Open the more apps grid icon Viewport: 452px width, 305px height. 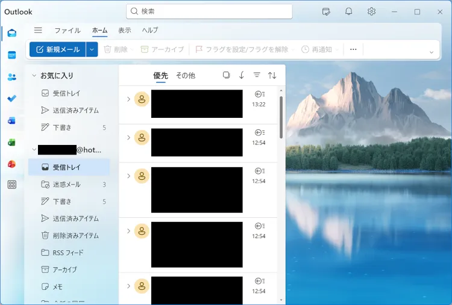coord(12,185)
